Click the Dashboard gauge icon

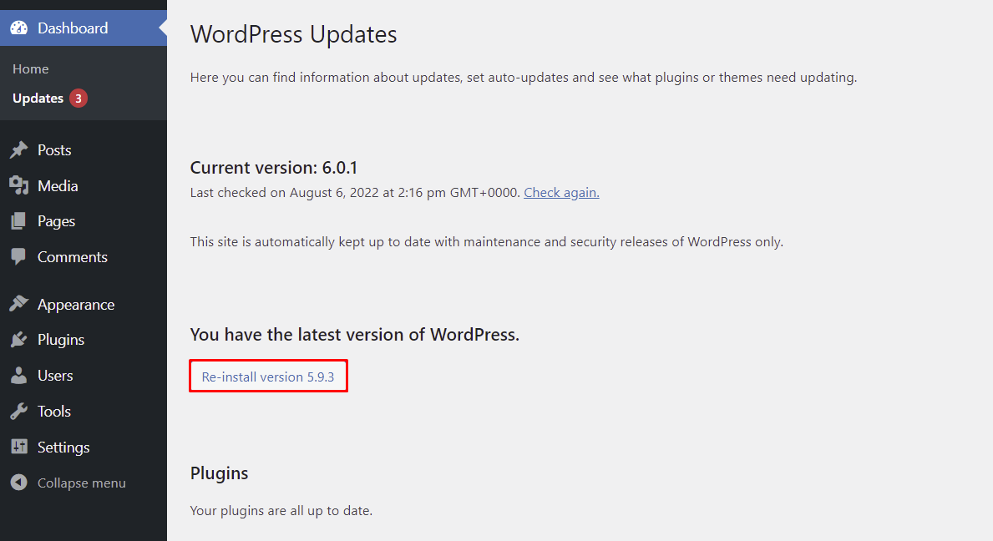click(18, 28)
